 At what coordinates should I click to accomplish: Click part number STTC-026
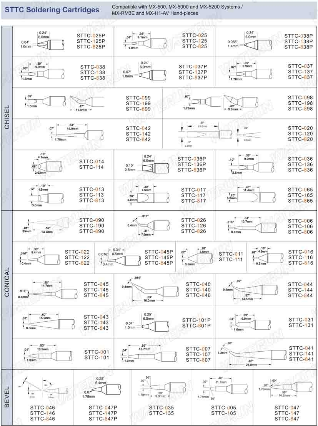[x=193, y=220]
